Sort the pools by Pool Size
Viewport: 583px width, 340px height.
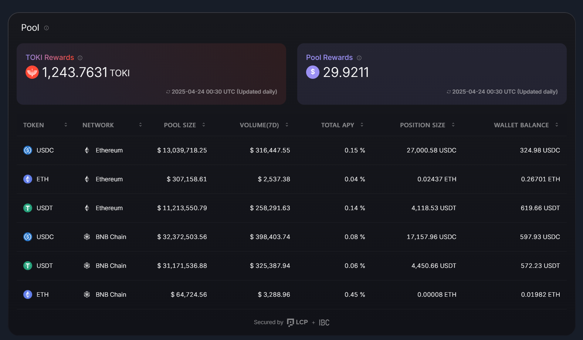[x=204, y=125]
